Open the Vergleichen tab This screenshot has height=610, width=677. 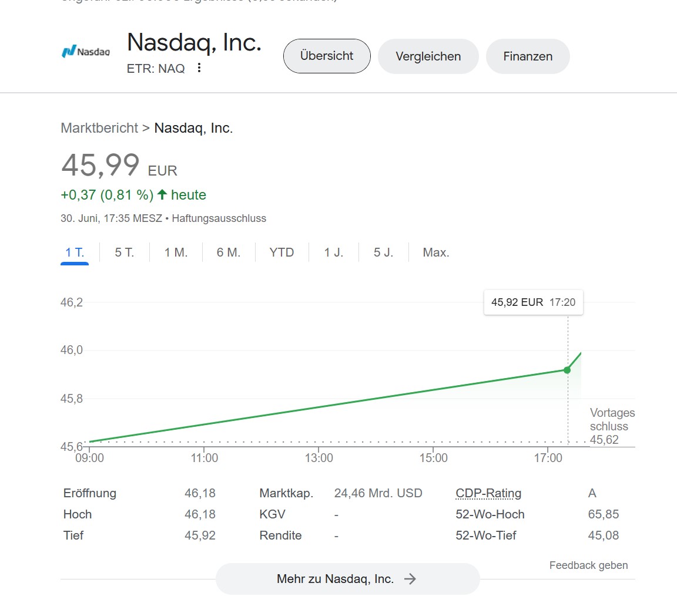tap(428, 56)
